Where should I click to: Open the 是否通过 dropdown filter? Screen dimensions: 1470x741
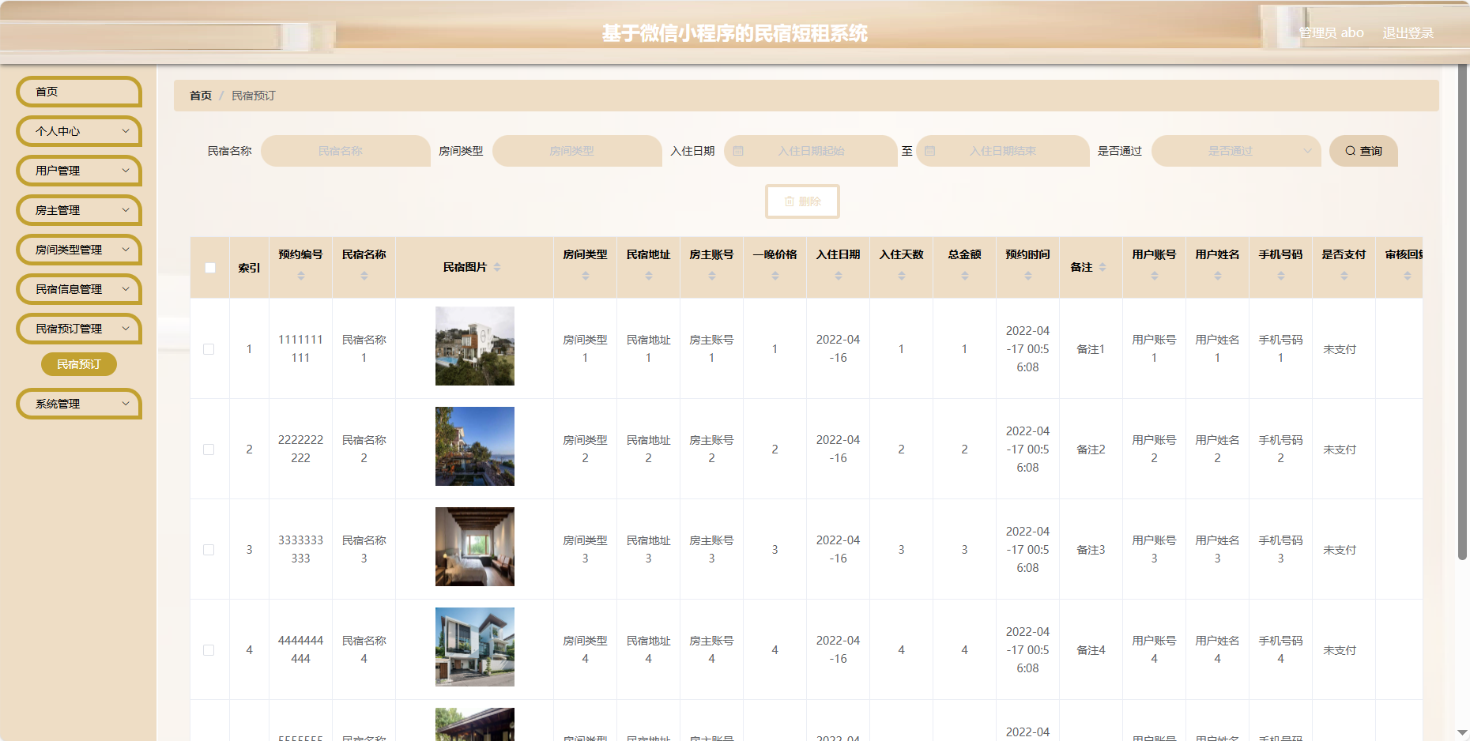[x=1236, y=151]
